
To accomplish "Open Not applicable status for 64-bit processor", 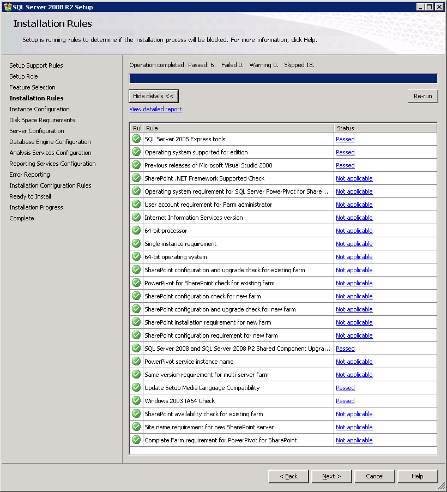I will tap(354, 231).
